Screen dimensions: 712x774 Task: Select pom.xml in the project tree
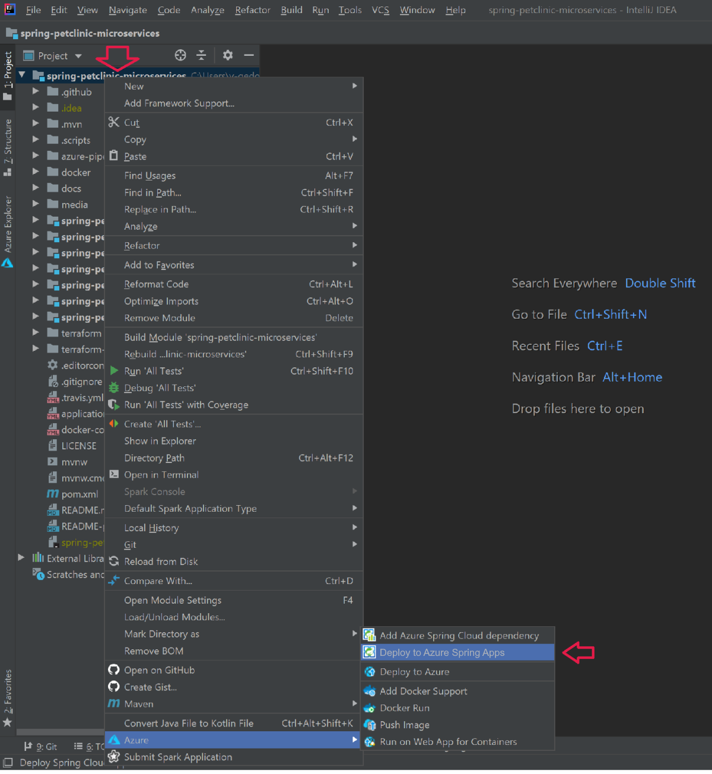point(74,494)
